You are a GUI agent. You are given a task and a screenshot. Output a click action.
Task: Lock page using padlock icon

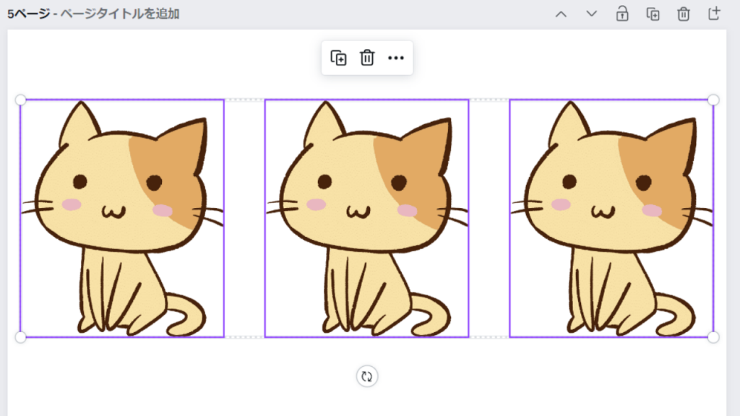pyautogui.click(x=622, y=14)
